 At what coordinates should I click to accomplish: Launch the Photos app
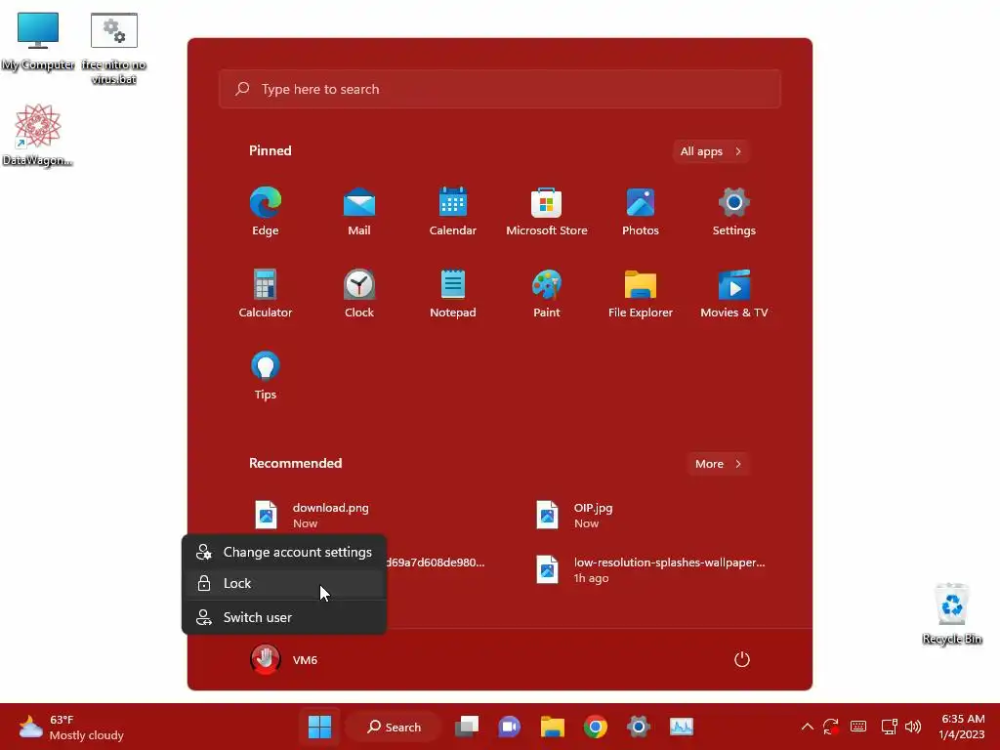point(641,212)
